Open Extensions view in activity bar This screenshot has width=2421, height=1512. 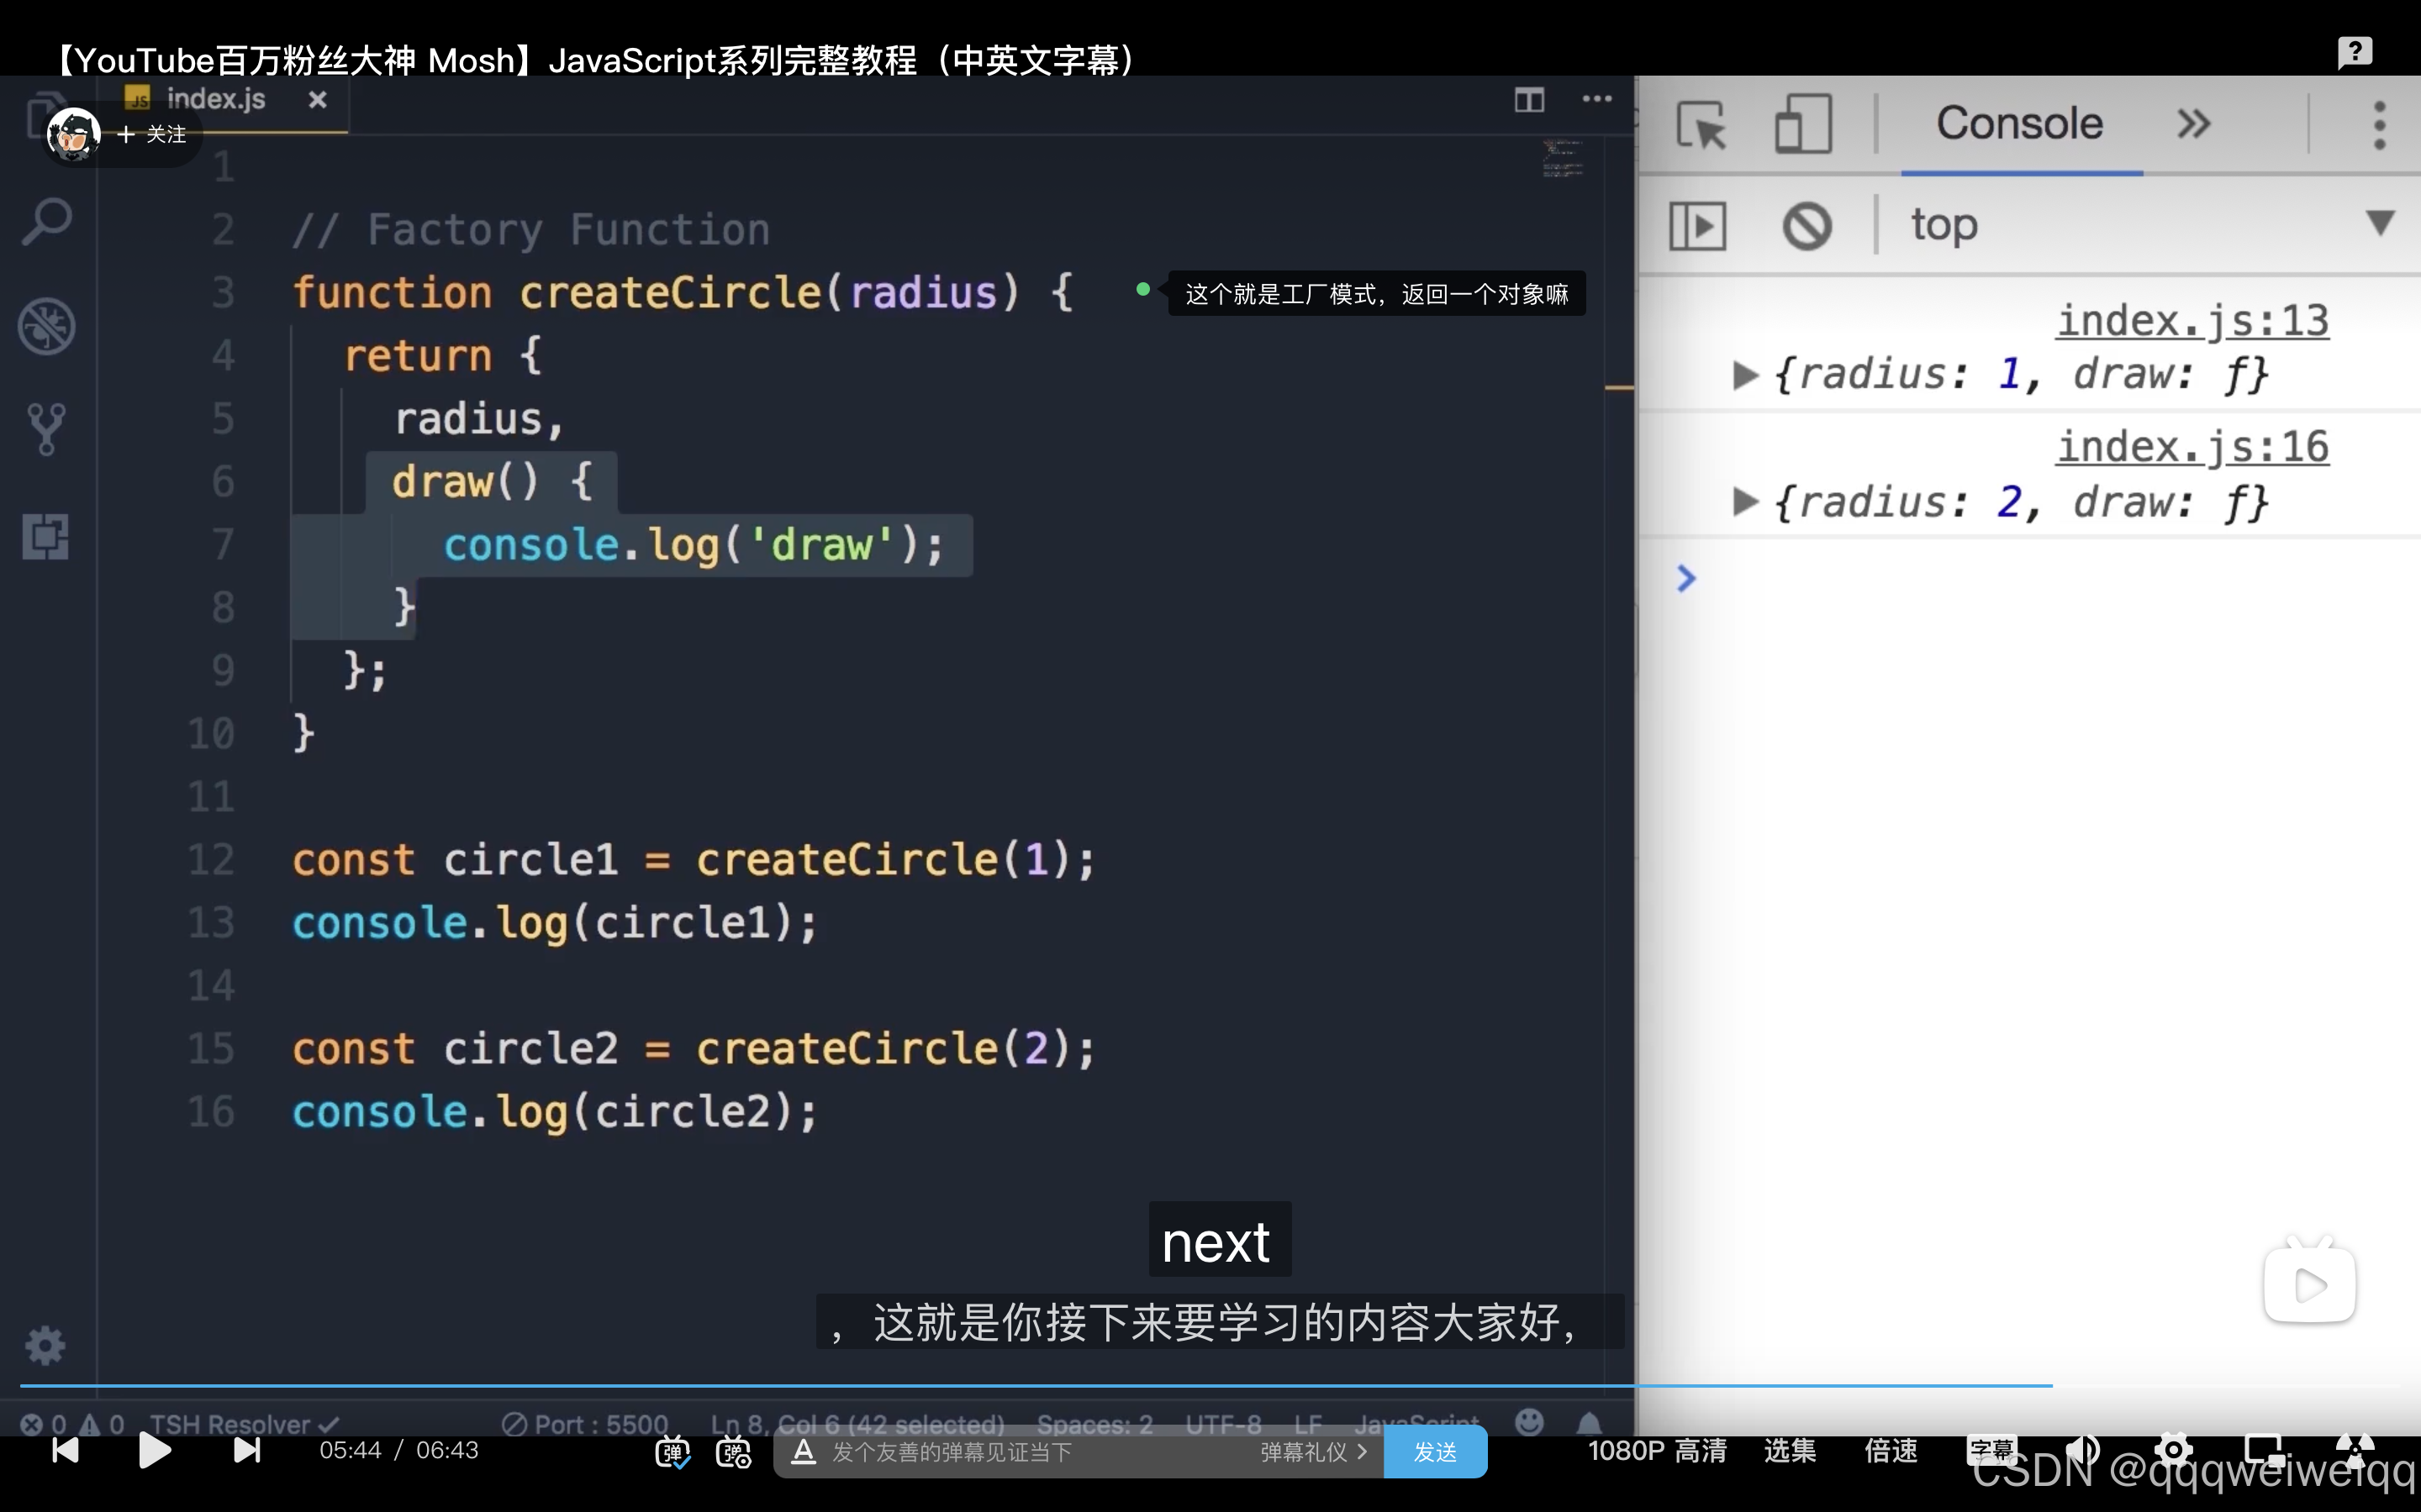click(x=46, y=537)
